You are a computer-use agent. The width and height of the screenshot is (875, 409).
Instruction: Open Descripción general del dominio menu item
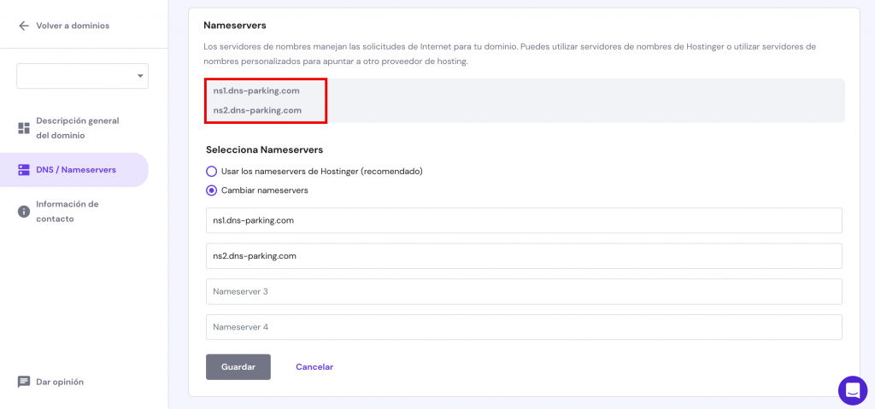click(77, 128)
